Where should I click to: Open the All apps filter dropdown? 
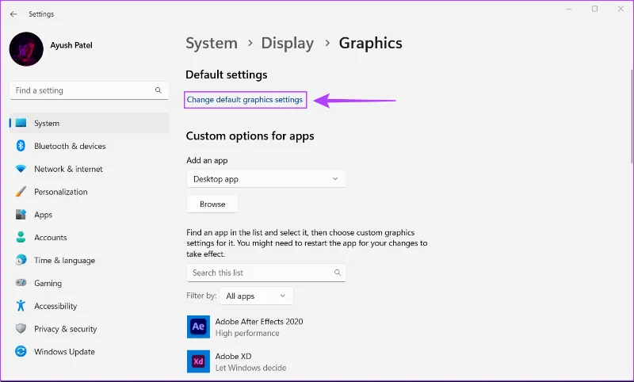click(x=256, y=296)
